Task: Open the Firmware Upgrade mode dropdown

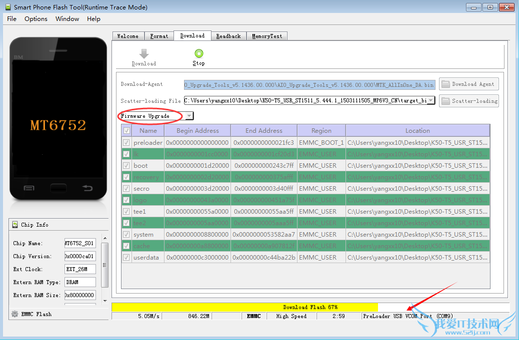Action: point(189,116)
